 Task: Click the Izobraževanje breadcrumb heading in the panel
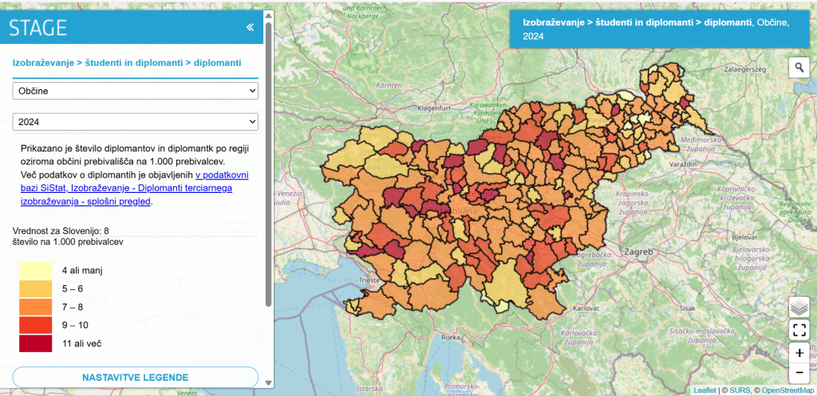tap(127, 61)
